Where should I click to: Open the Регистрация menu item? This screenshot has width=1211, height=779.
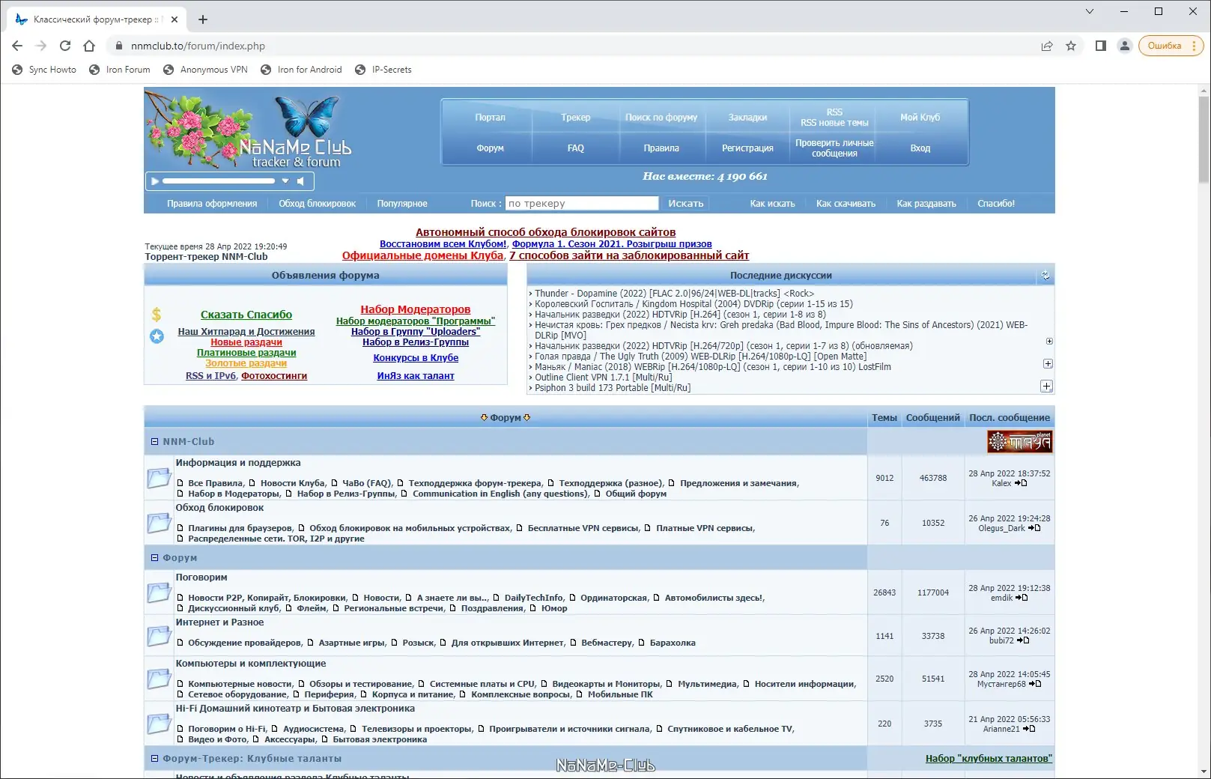tap(747, 148)
